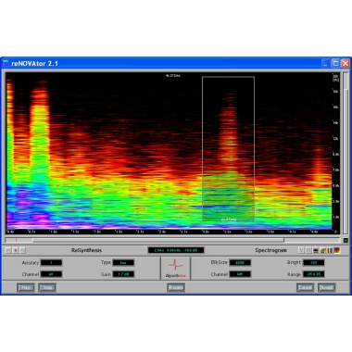Click the Algorithmix waveform logo
This screenshot has height=352, width=352.
pos(175,268)
